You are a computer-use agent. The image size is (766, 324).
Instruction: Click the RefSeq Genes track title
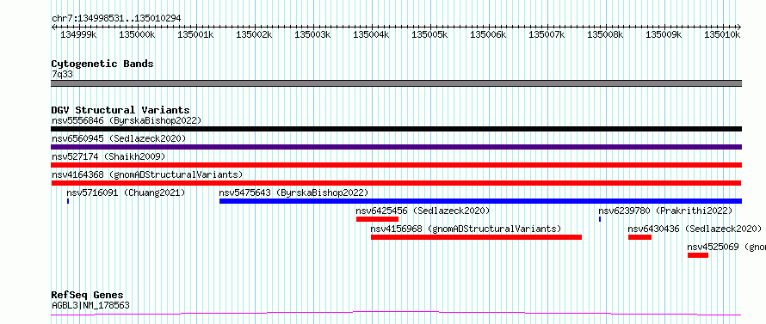point(88,295)
